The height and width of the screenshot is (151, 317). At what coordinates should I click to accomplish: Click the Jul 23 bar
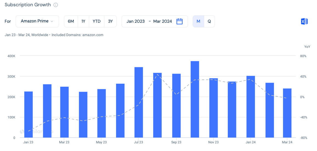point(139,102)
